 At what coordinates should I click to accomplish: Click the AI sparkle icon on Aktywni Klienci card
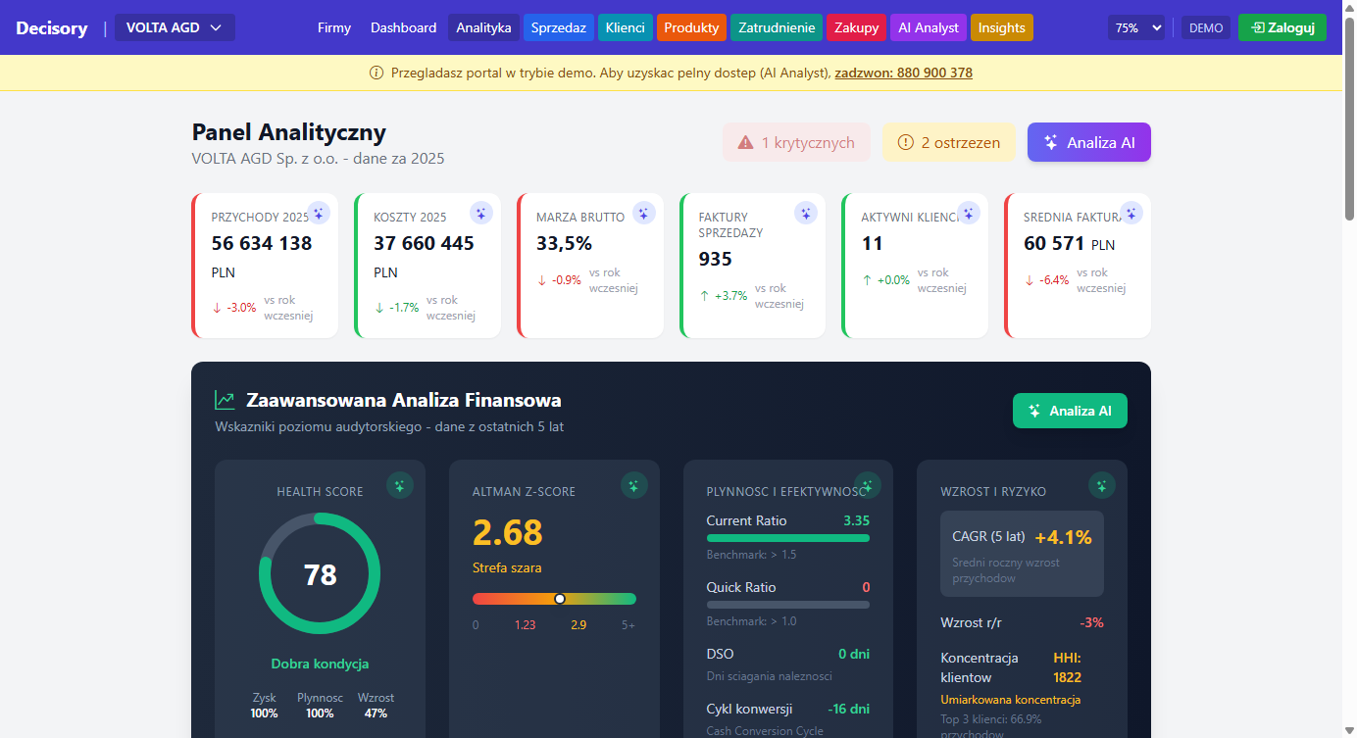pos(969,213)
